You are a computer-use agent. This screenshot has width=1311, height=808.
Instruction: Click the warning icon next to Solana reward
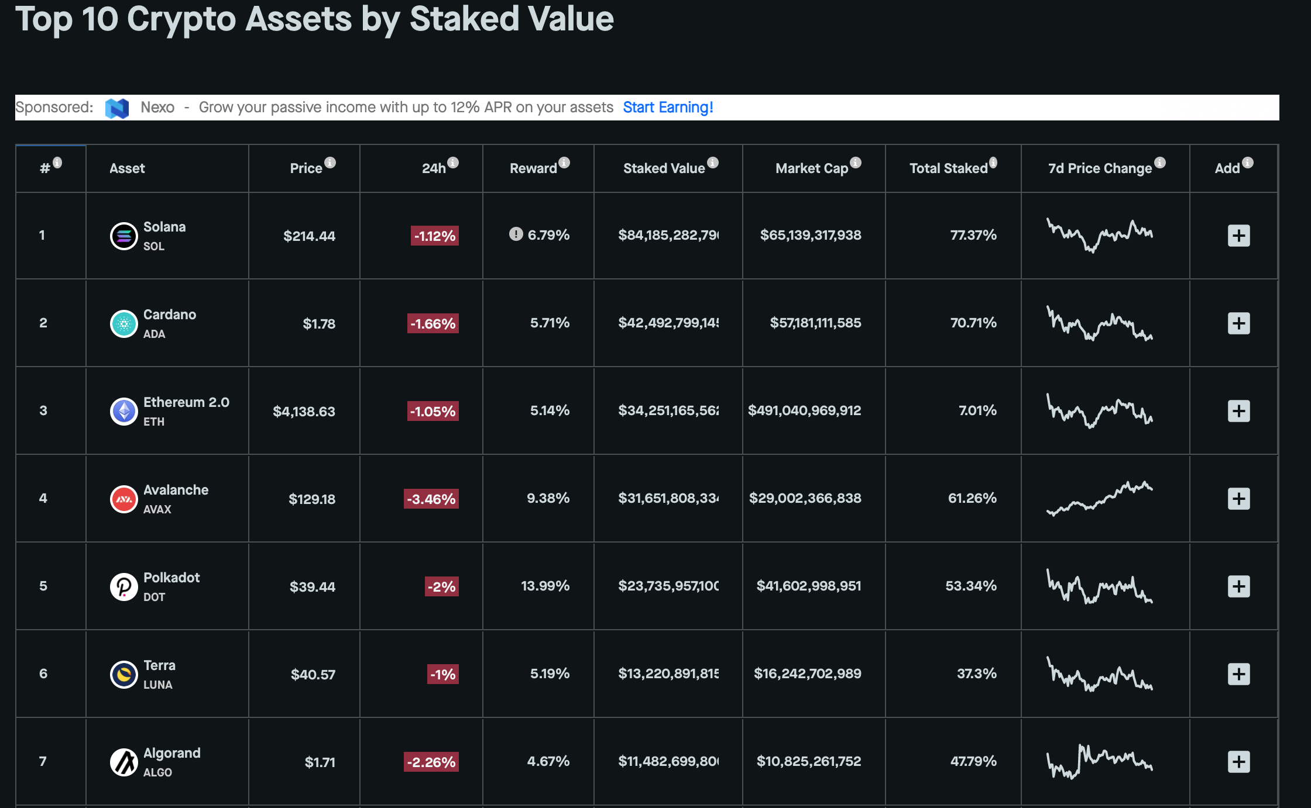tap(516, 234)
